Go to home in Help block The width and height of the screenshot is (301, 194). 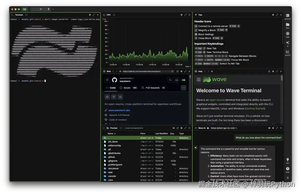[212, 71]
